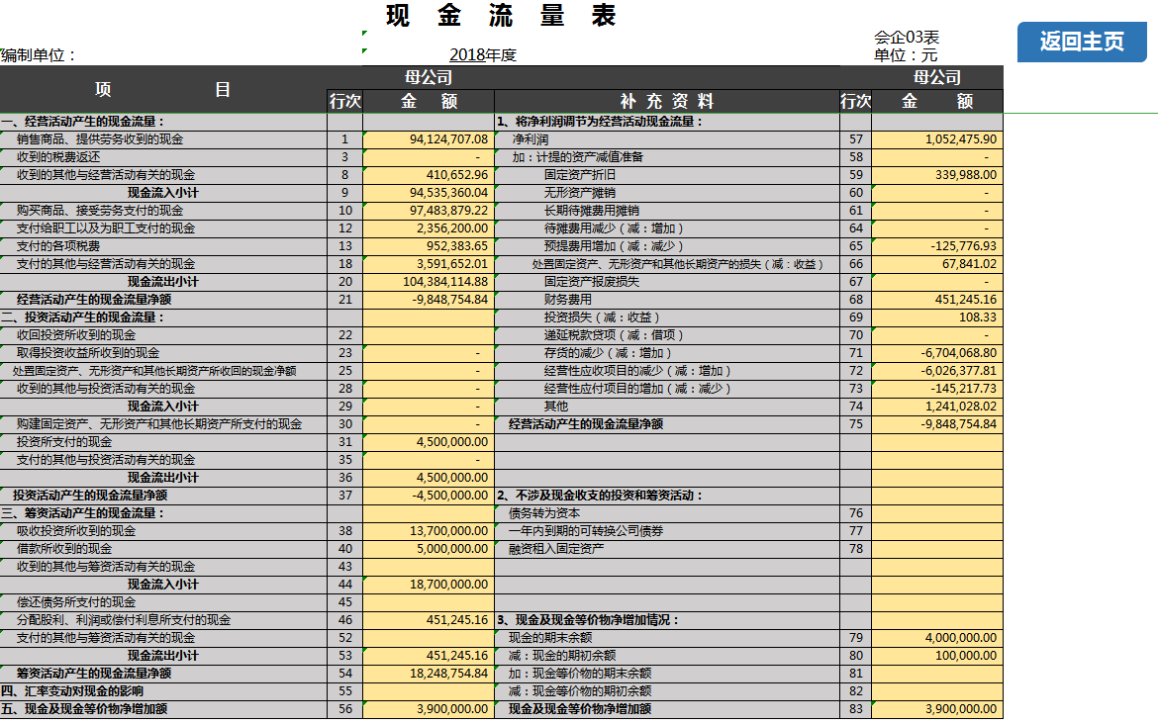Screen dimensions: 1158x725
Task: Click the 2018年度 period cell
Action: pyautogui.click(x=482, y=55)
